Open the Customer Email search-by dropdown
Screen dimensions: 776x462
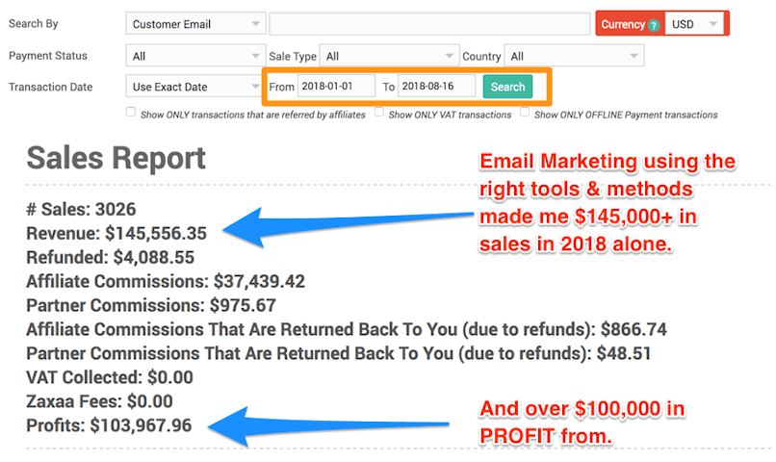(195, 24)
